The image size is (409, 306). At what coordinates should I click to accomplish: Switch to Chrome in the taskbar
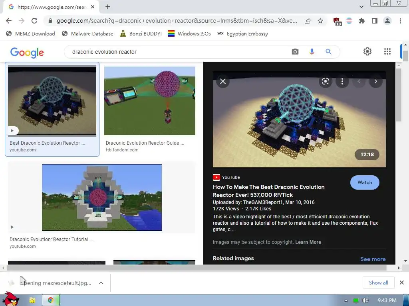pyautogui.click(x=51, y=300)
